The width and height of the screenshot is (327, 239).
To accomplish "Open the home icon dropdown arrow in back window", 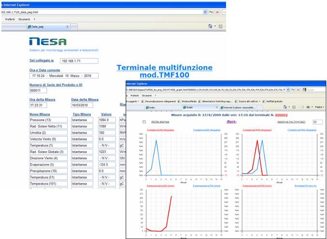I will click(215, 26).
